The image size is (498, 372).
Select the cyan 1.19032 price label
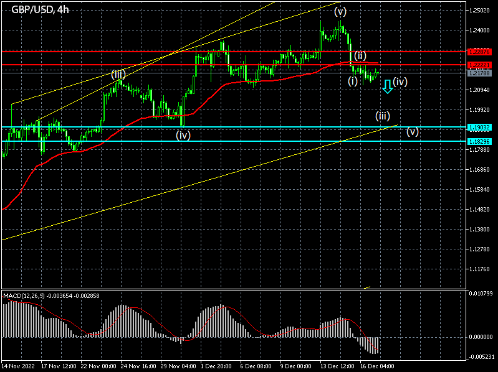click(x=479, y=128)
